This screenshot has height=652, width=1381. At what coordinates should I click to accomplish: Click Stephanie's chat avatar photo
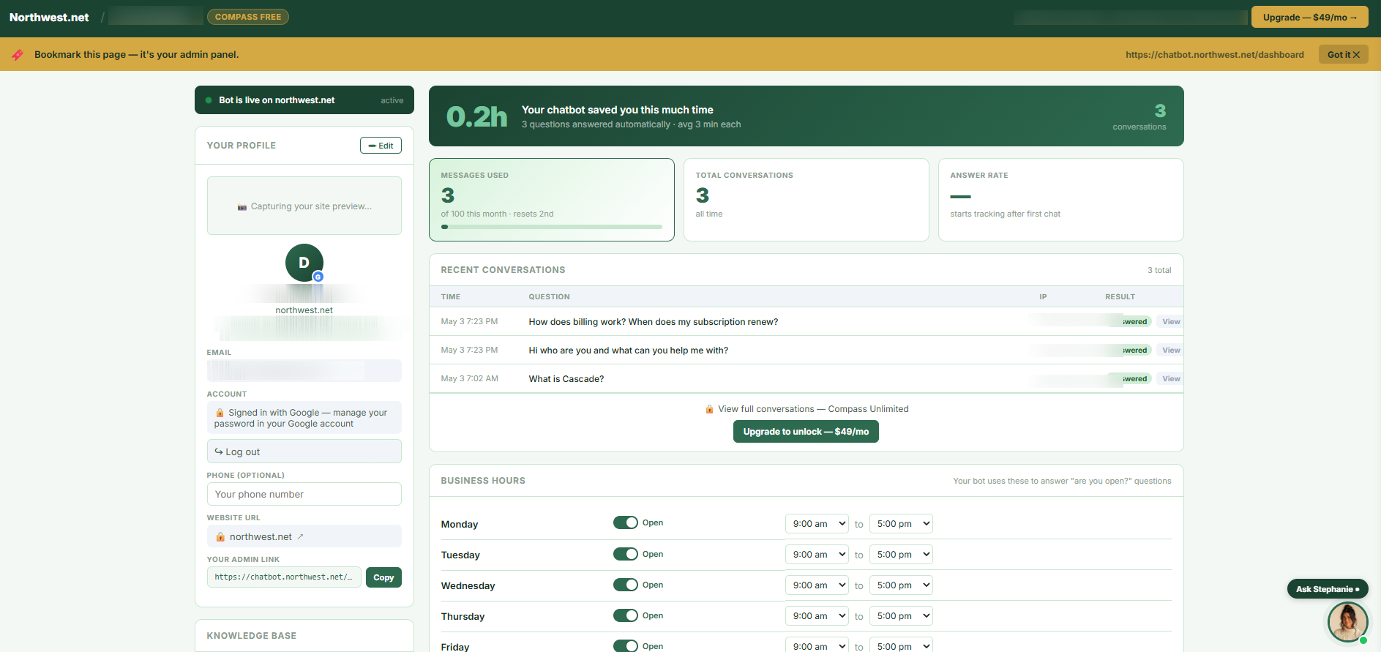pos(1347,621)
